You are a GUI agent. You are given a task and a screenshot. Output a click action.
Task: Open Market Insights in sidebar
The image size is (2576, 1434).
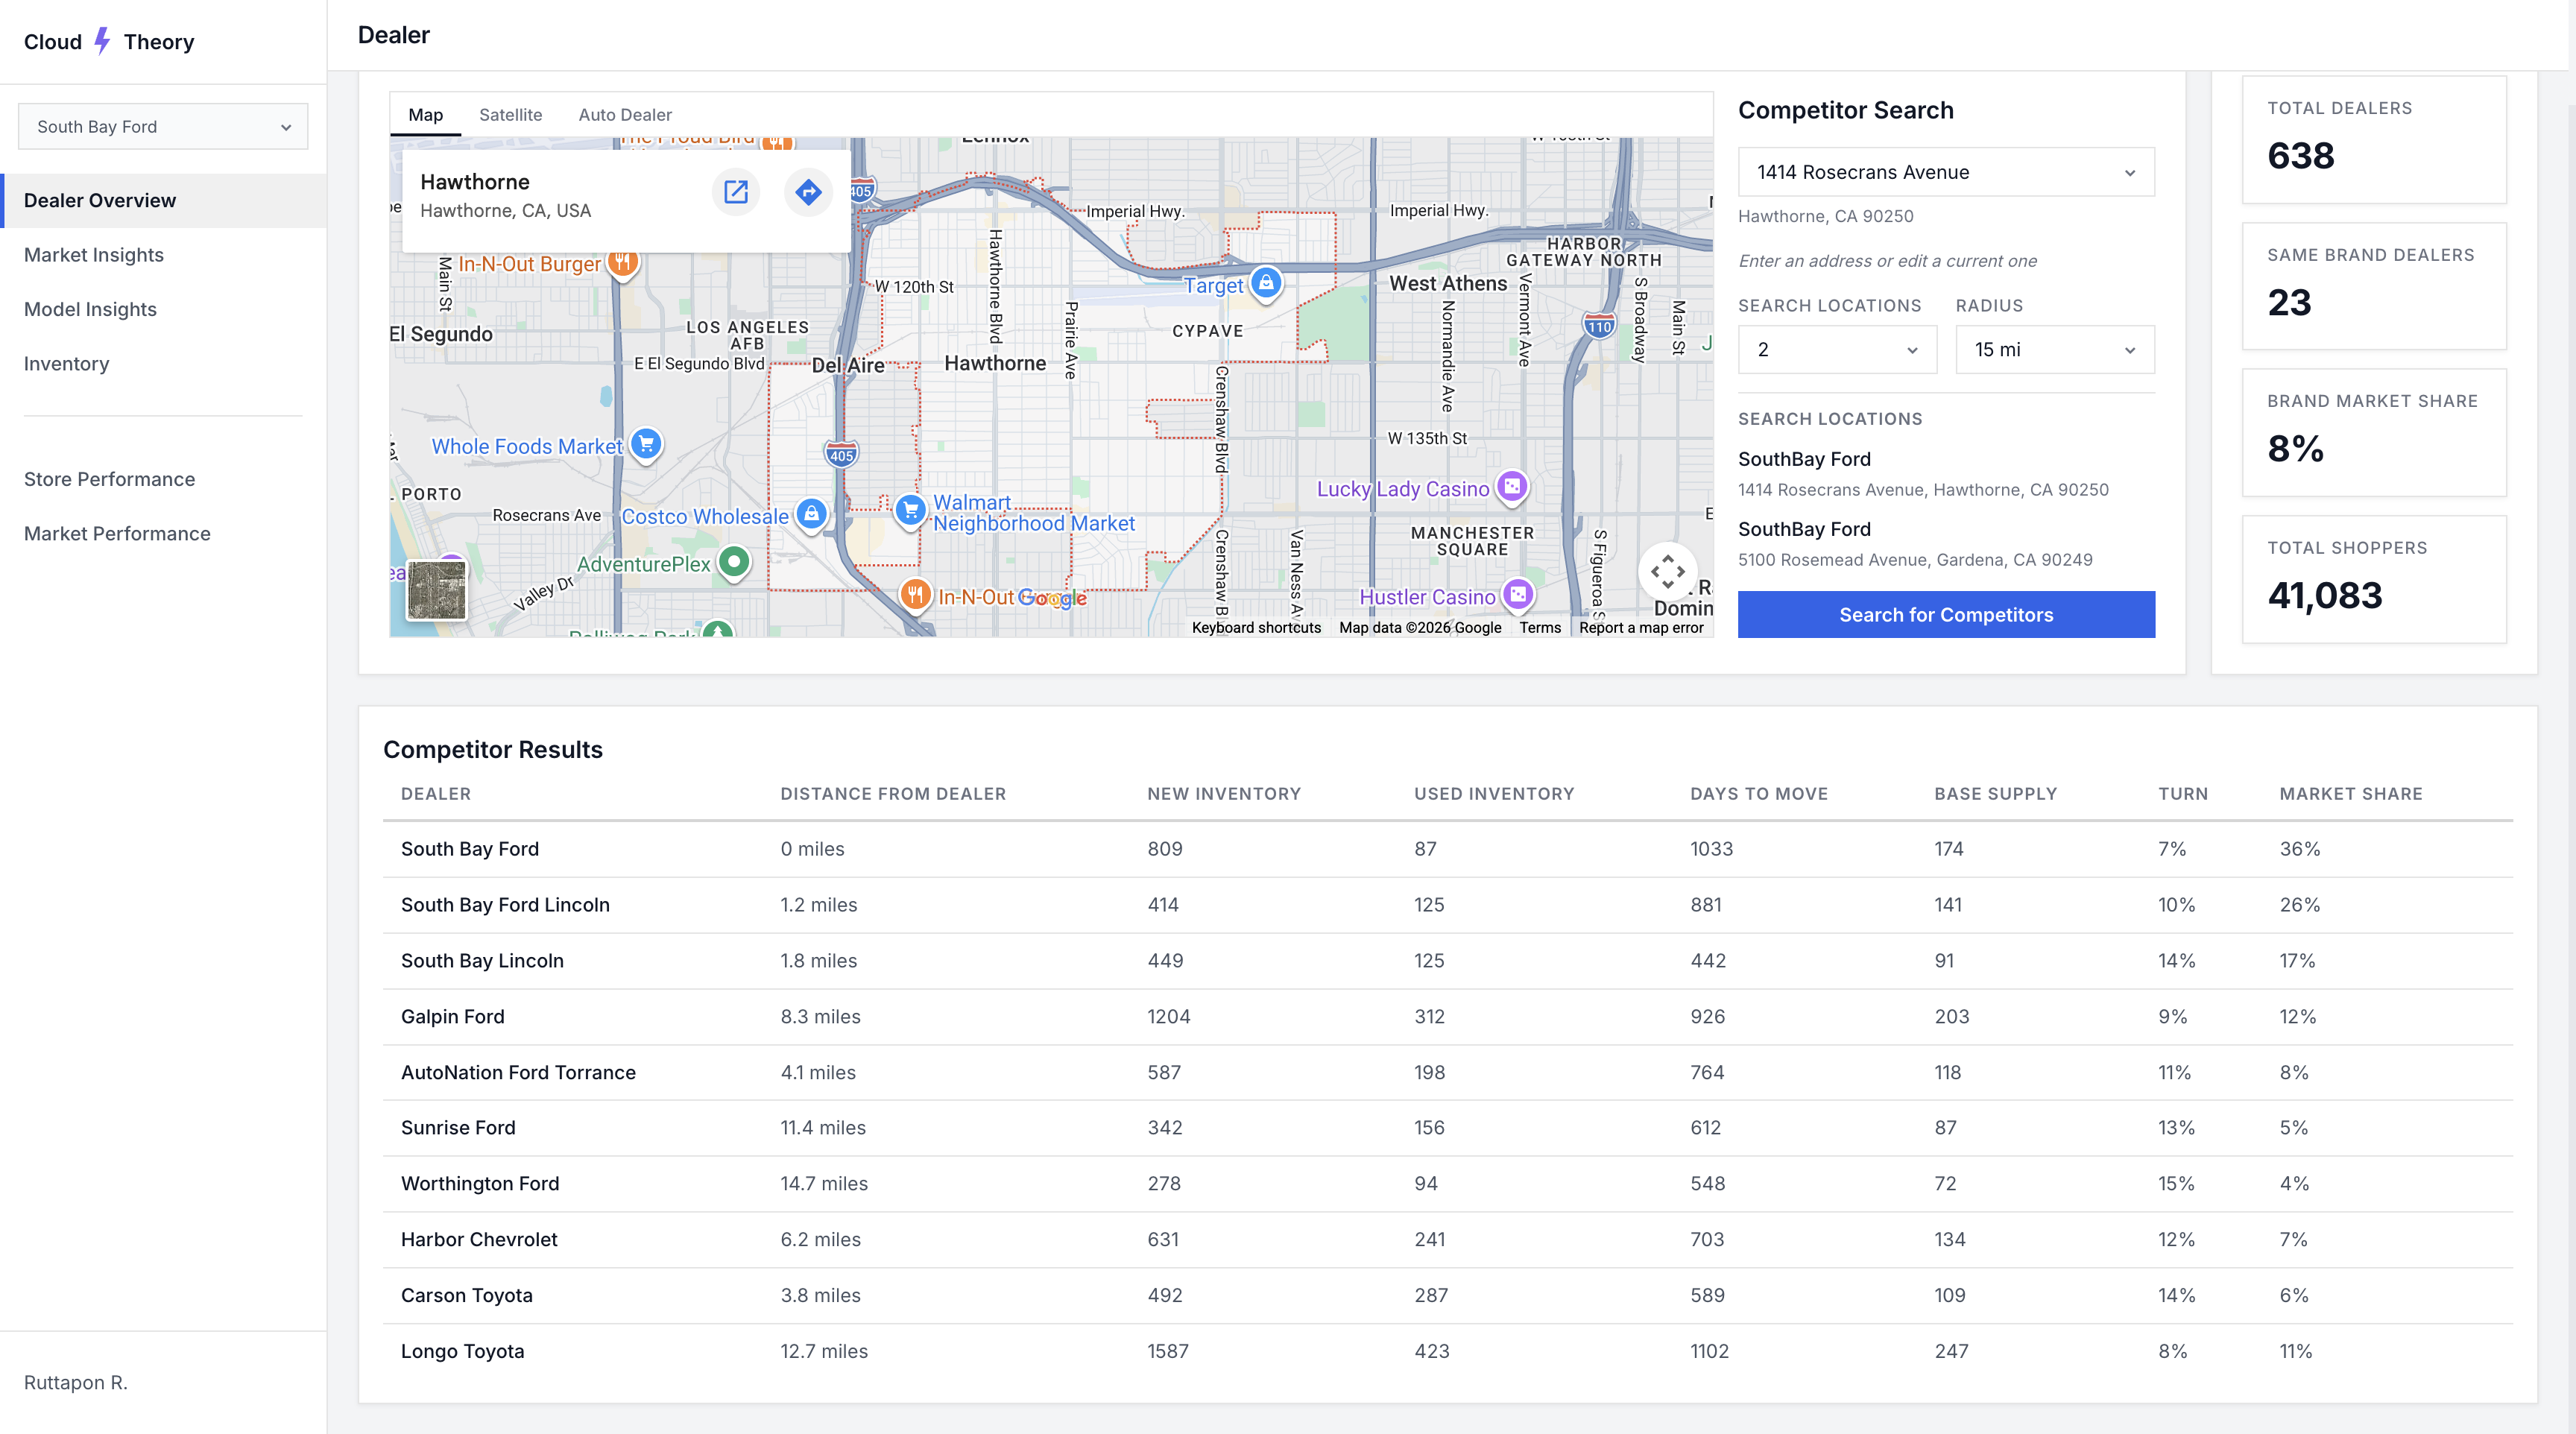[163, 255]
